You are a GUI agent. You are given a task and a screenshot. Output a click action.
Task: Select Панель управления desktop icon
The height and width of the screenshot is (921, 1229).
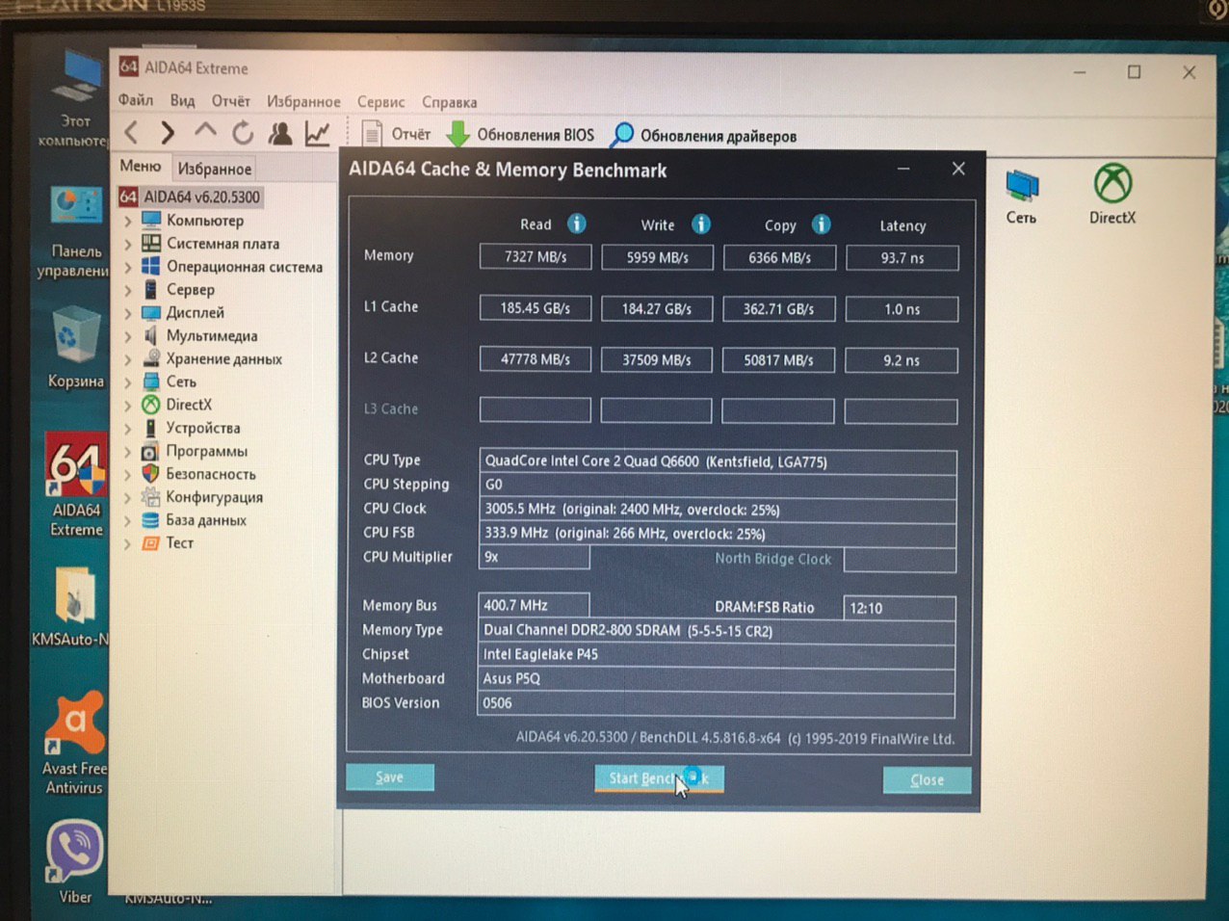coord(75,231)
